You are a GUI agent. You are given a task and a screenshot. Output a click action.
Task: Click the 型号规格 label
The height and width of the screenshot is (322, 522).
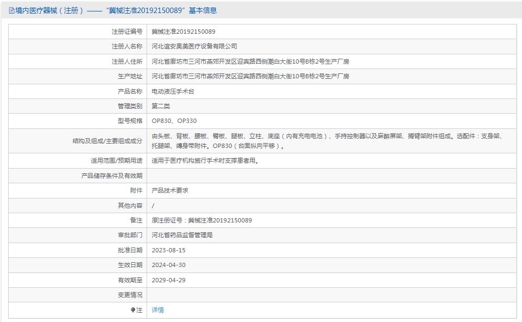130,121
